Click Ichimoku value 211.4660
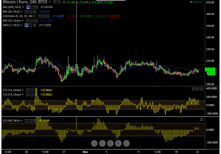 pos(58,16)
